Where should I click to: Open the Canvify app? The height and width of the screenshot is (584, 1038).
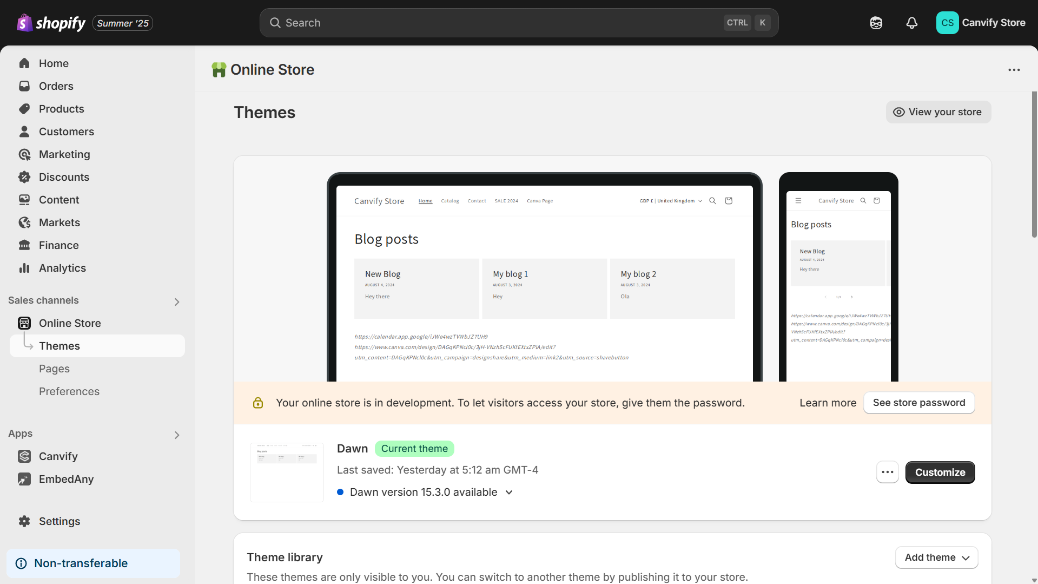pyautogui.click(x=58, y=456)
